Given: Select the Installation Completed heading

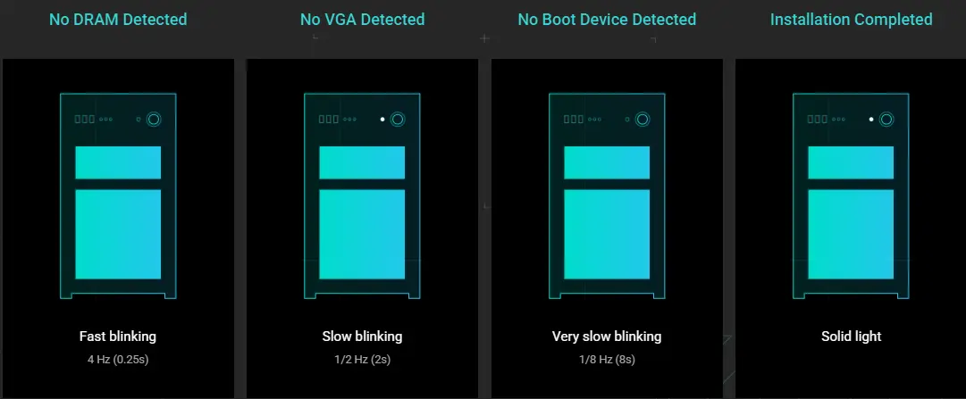Looking at the screenshot, I should click(851, 19).
